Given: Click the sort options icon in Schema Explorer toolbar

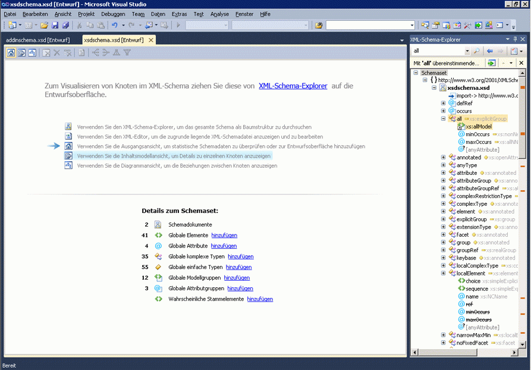Looking at the screenshot, I should pos(514,51).
